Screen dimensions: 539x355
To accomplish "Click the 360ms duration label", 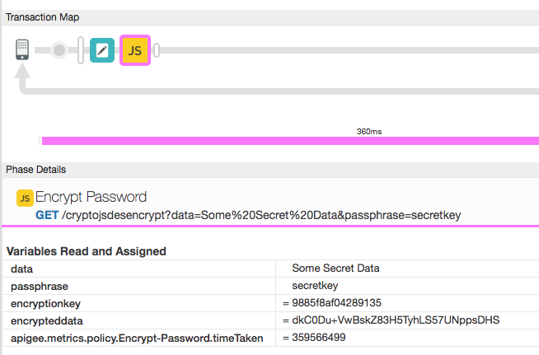I will 368,131.
